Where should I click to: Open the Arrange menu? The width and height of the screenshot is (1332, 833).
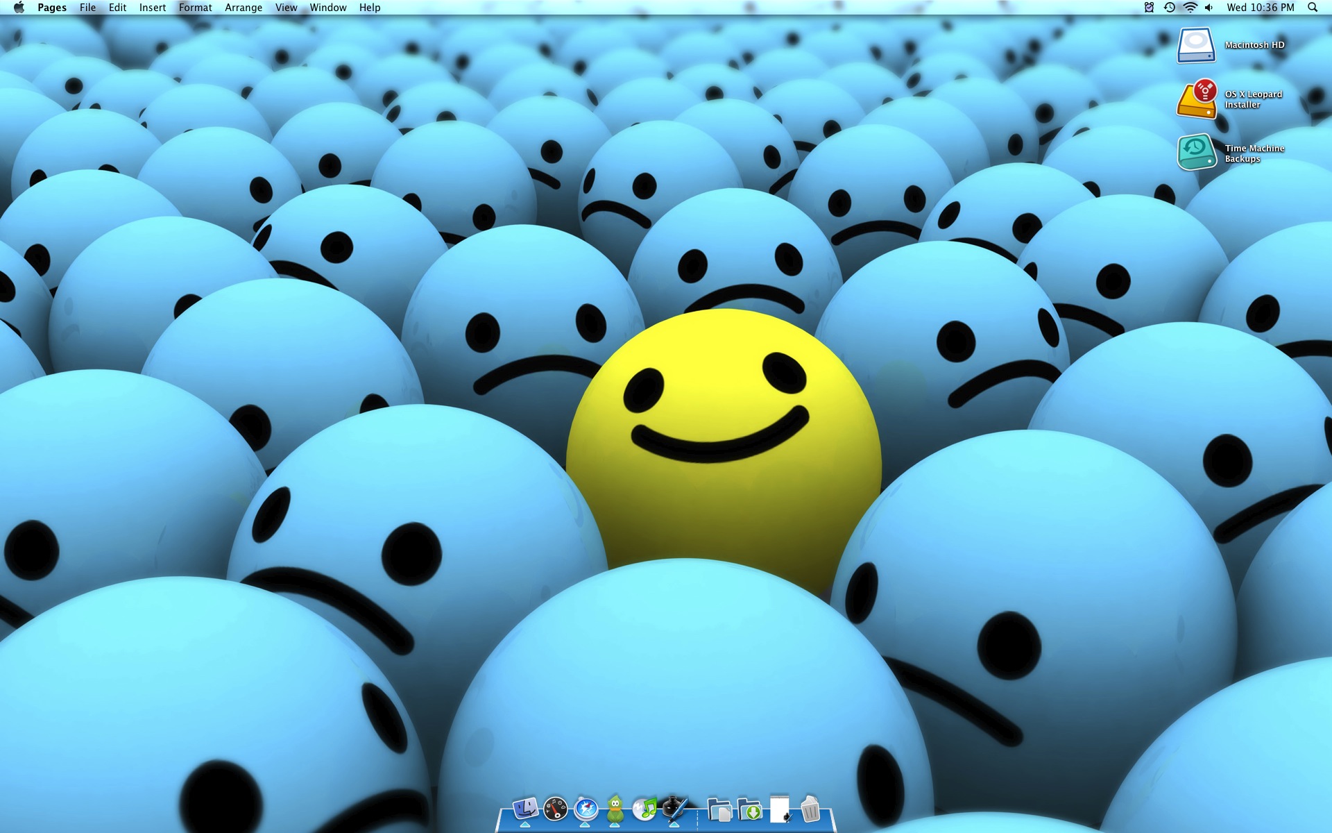point(244,8)
